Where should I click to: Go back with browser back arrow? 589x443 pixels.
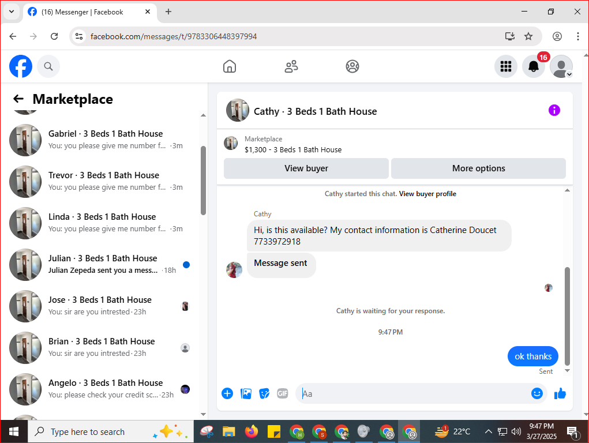tap(13, 36)
